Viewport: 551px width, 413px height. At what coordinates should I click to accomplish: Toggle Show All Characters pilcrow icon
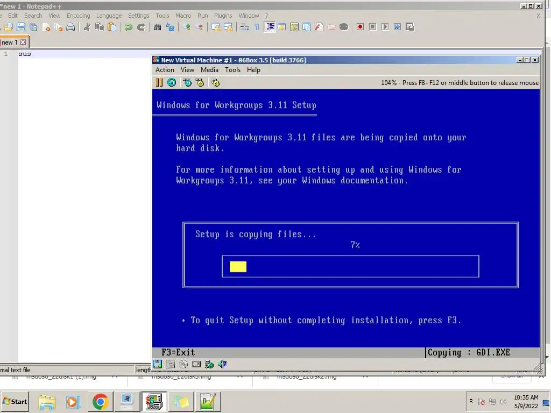coord(257,27)
